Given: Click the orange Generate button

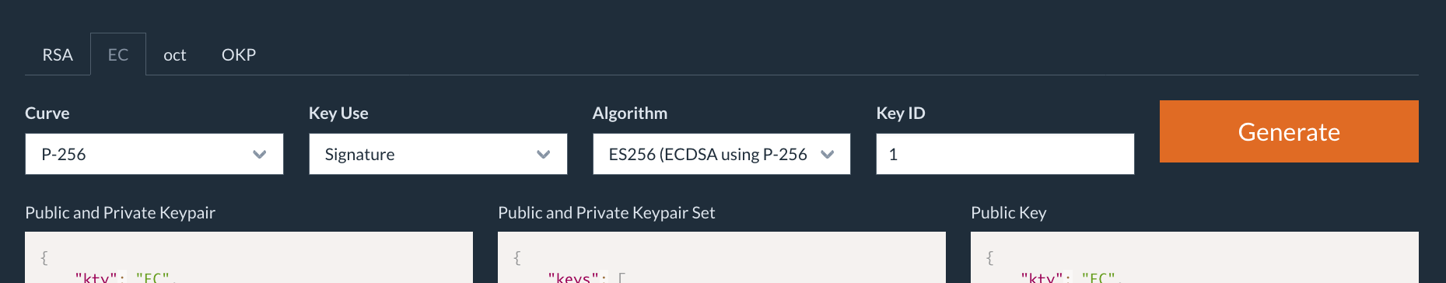Looking at the screenshot, I should click(1289, 131).
